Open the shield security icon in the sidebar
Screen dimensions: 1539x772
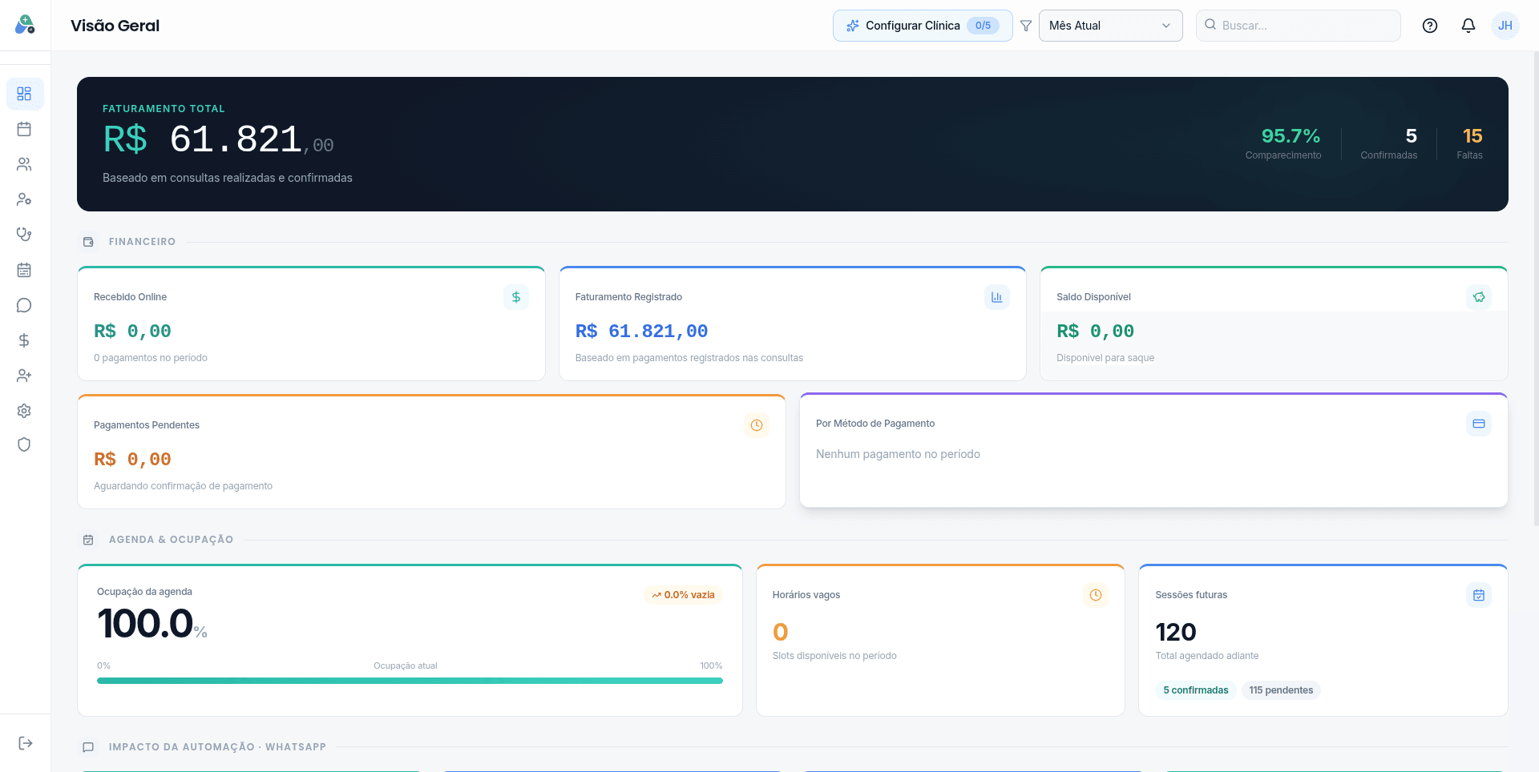24,444
